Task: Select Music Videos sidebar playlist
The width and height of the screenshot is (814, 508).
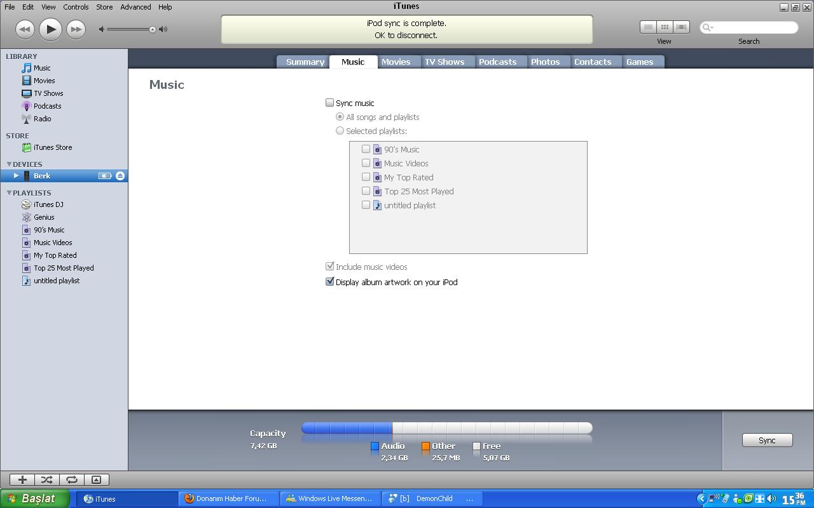Action: 53,243
